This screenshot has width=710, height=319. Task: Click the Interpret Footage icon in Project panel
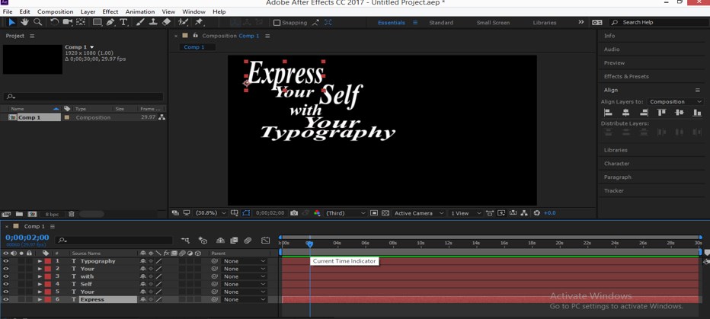point(6,214)
